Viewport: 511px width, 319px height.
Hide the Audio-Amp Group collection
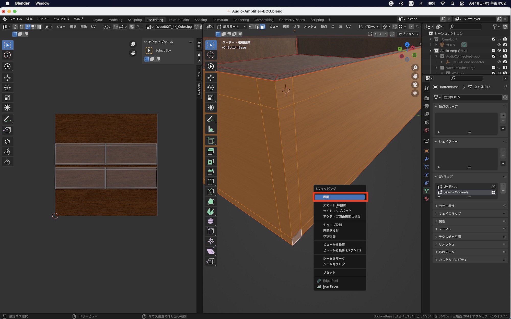[x=499, y=51]
